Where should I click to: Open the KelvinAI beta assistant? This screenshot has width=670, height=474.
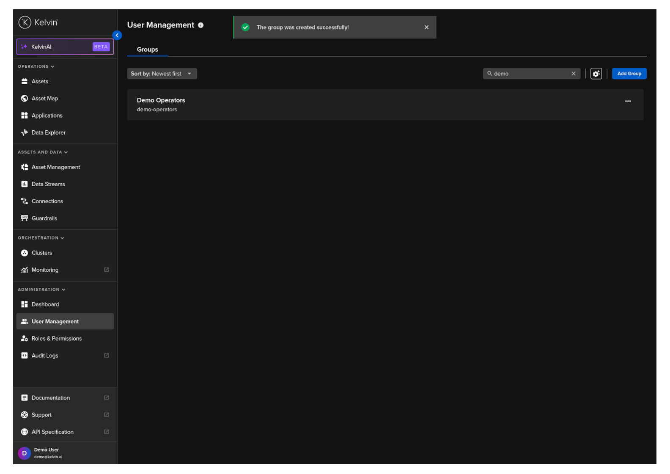(65, 47)
